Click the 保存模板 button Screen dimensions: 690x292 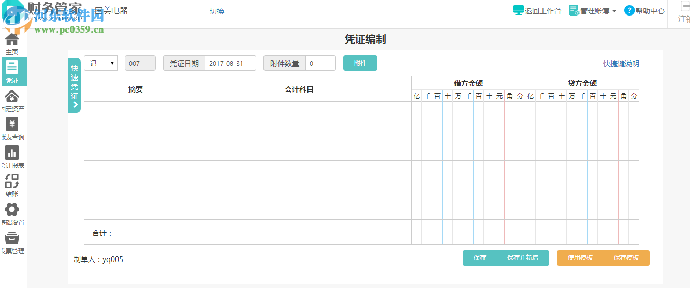[x=626, y=258]
